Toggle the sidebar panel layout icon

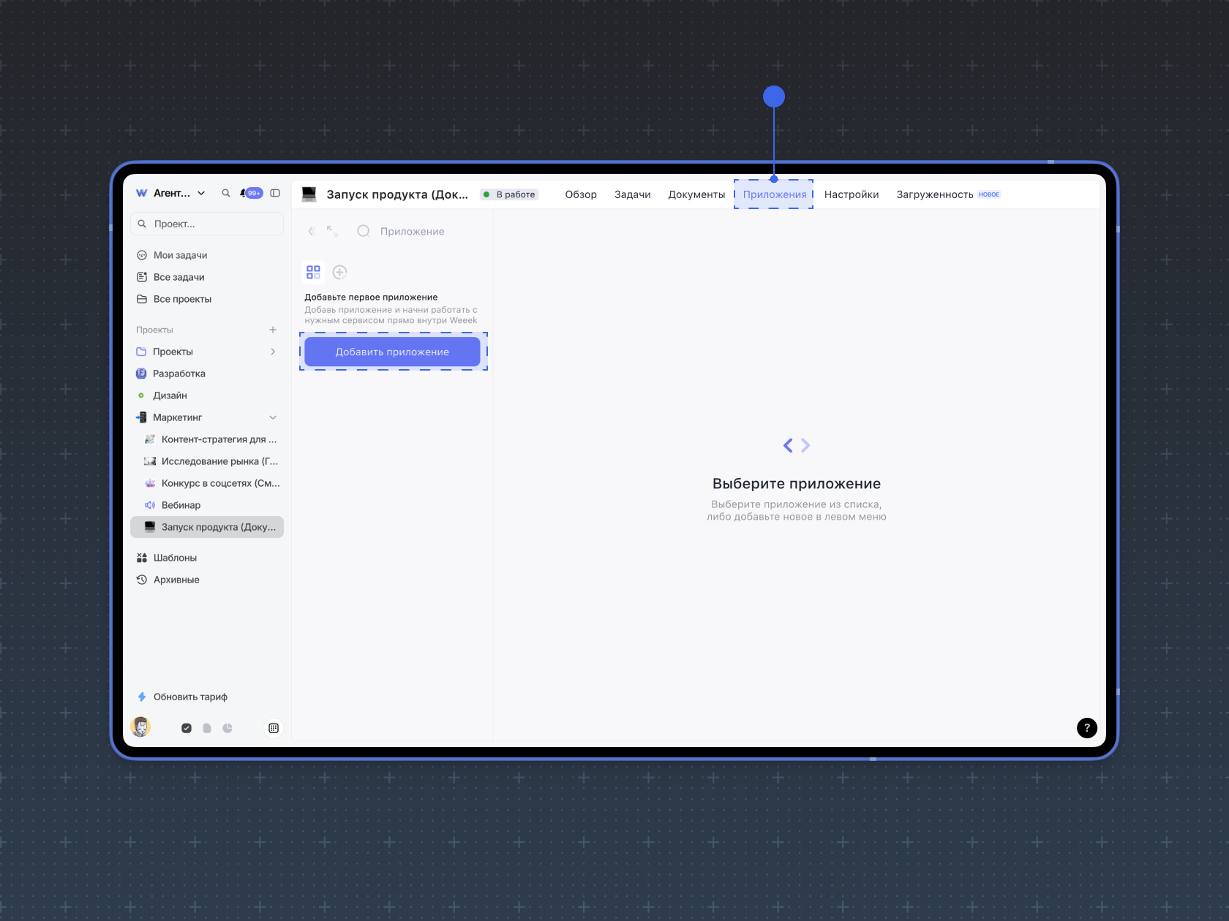[x=275, y=193]
